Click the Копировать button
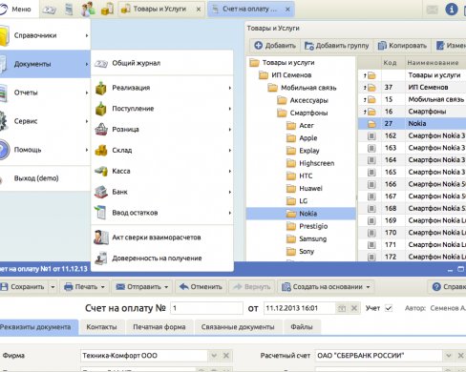The height and width of the screenshot is (372, 466). click(x=402, y=46)
